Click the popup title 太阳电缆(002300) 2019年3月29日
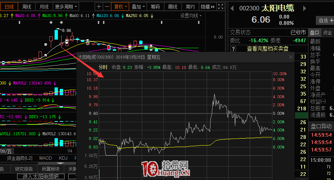Image resolution: width=334 pixels, height=180 pixels. (x=112, y=57)
